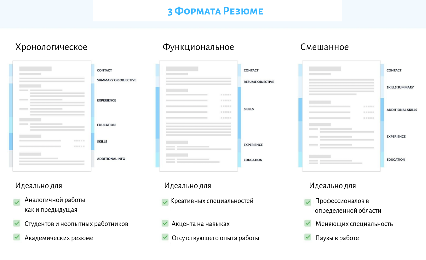Click the SKILLS label on the functional resume
Viewport: 426px width, 260px height.
click(x=249, y=109)
